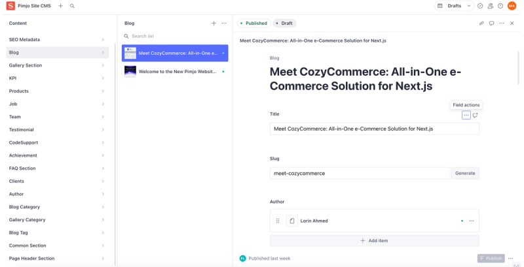Grab the drag handle for Lorin Ahmed
Screen dimensions: 524x267
click(278, 221)
